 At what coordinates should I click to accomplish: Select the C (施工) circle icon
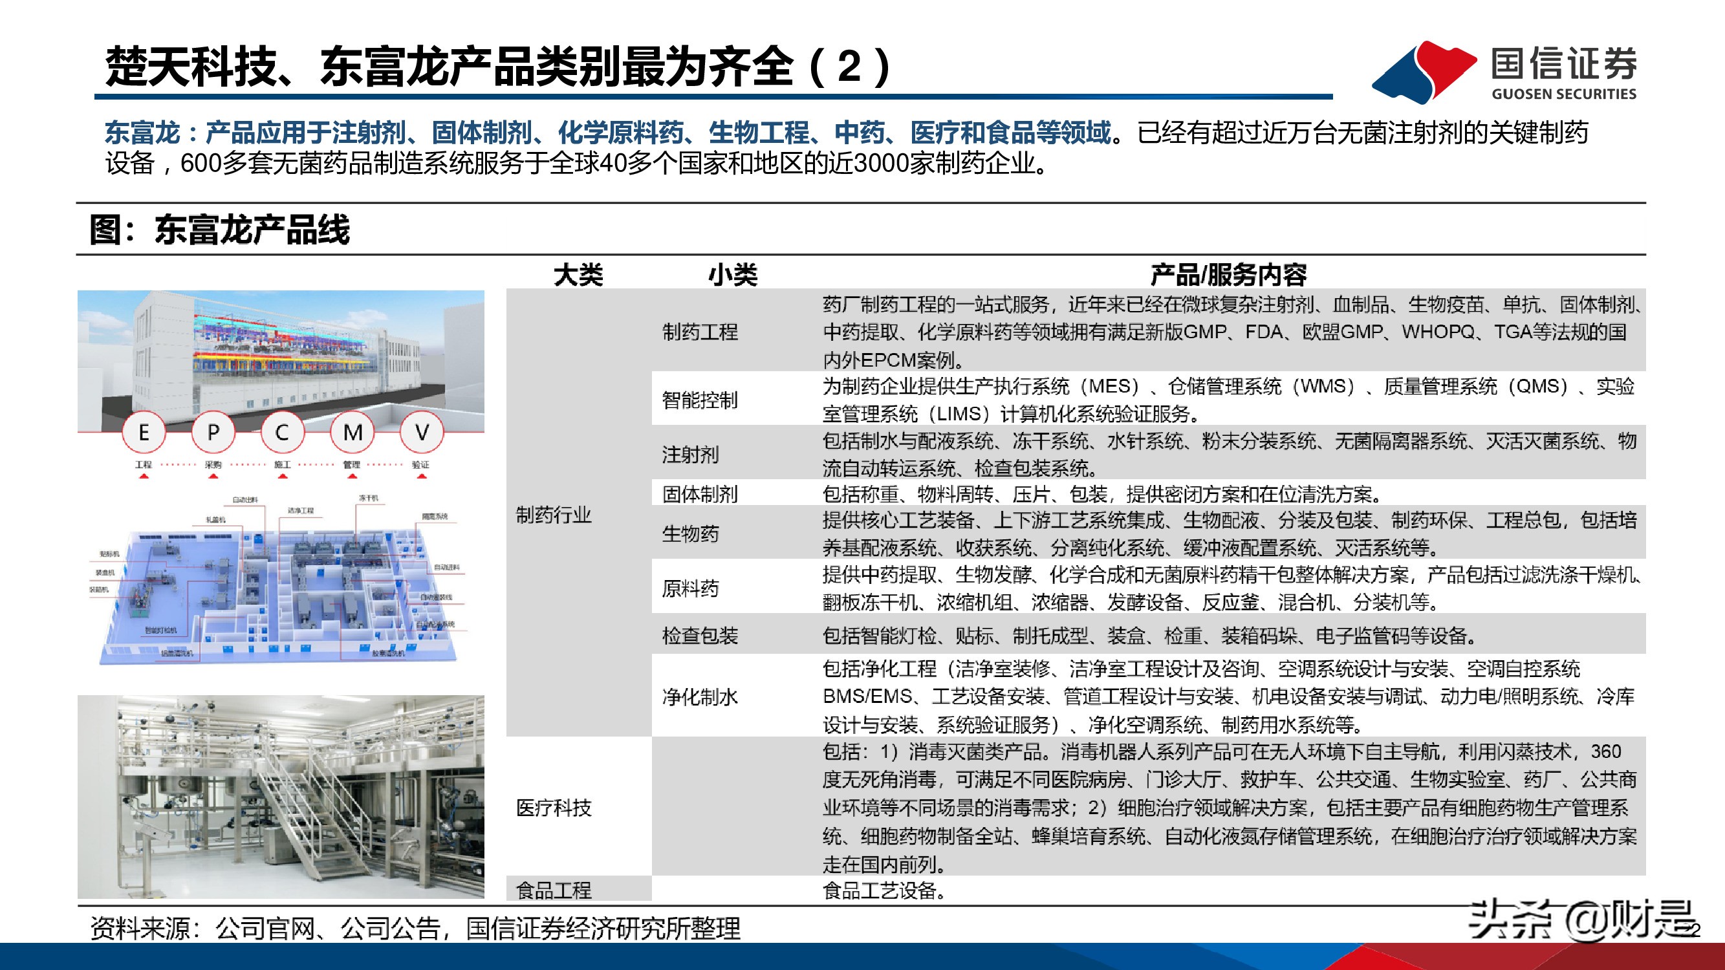283,433
